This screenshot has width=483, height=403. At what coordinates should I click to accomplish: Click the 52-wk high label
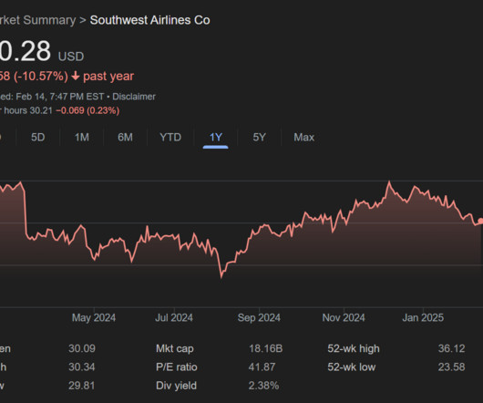(354, 349)
